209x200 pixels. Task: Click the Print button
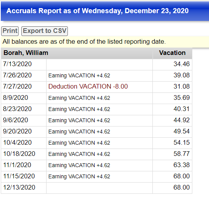(10, 31)
